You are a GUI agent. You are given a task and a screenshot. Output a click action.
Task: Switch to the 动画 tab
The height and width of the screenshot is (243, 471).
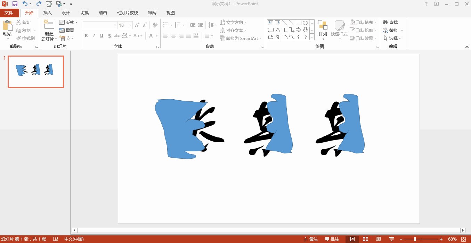pyautogui.click(x=103, y=13)
